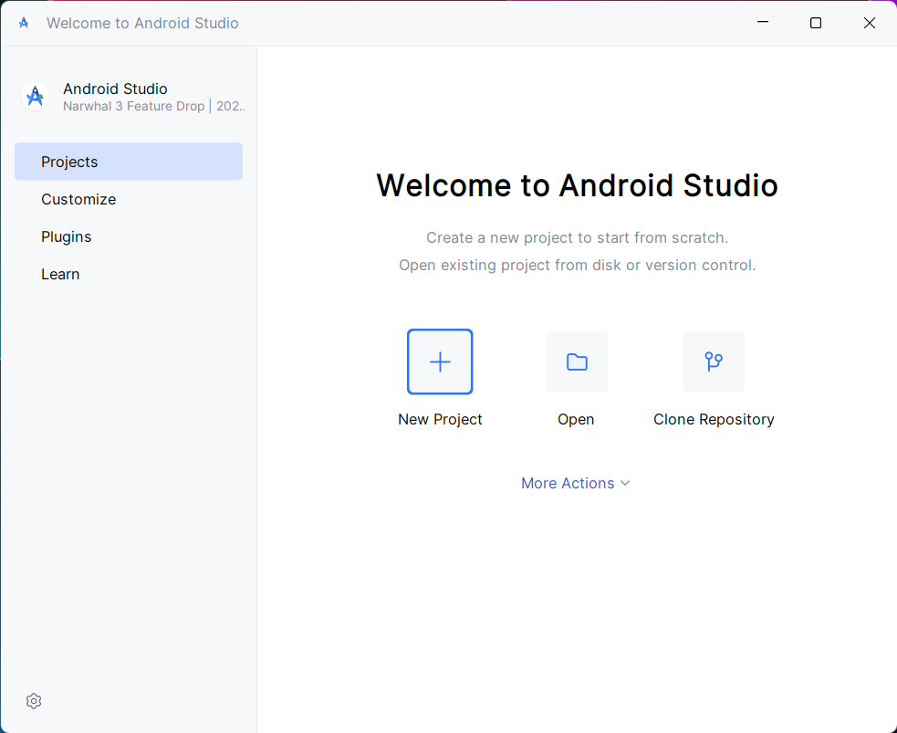Click the Android Studio logo in sidebar
Screen dimensions: 897x733
pos(36,97)
